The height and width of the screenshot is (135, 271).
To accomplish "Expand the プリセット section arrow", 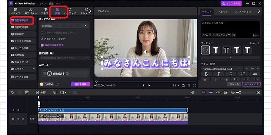I will pyautogui.click(x=215, y=43).
